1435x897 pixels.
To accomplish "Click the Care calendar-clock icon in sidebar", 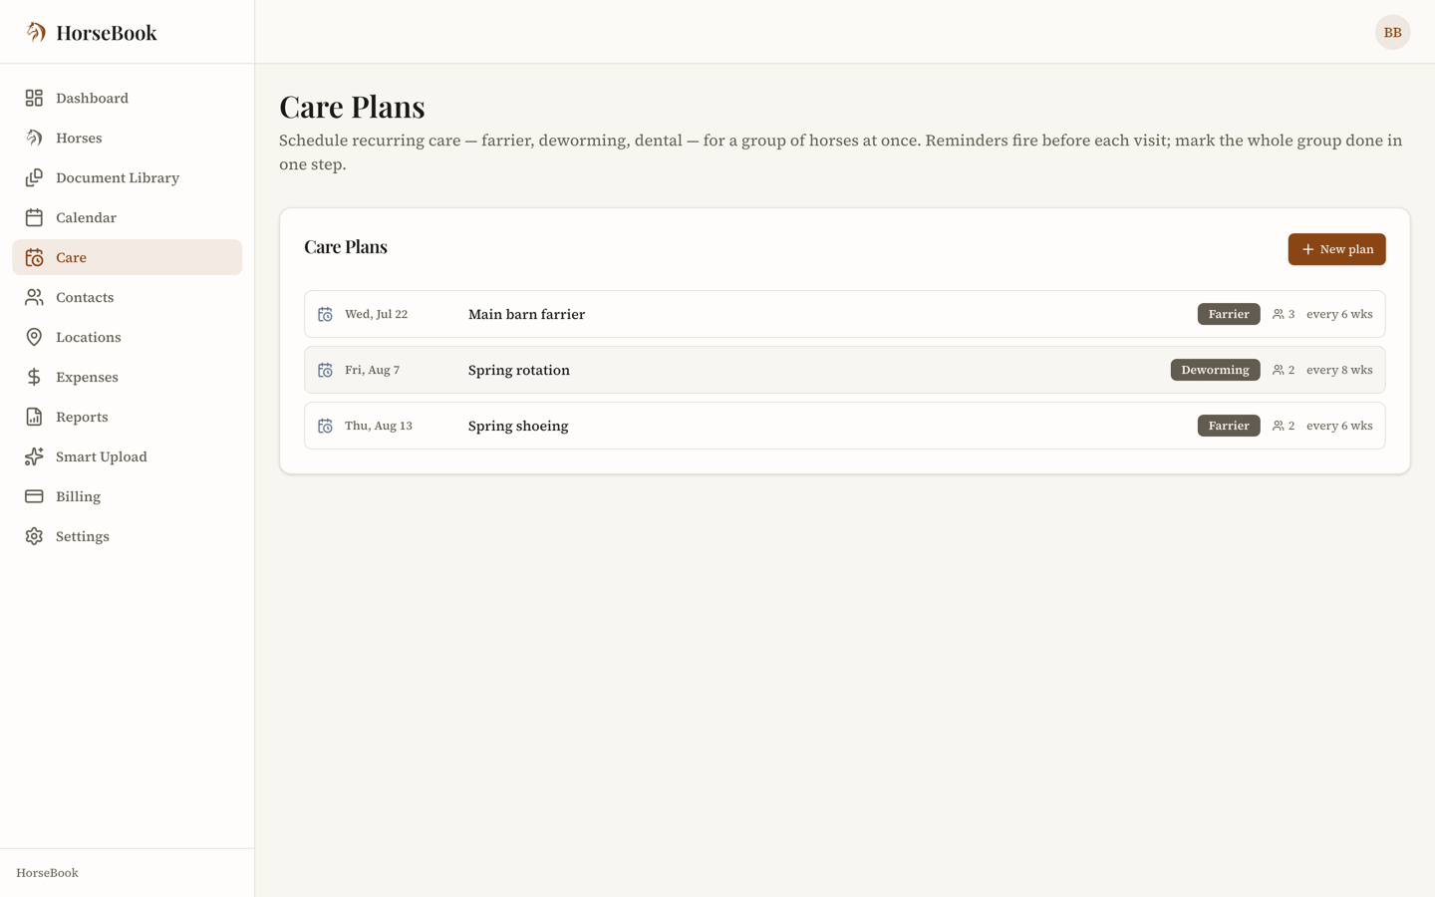I will click(x=34, y=257).
